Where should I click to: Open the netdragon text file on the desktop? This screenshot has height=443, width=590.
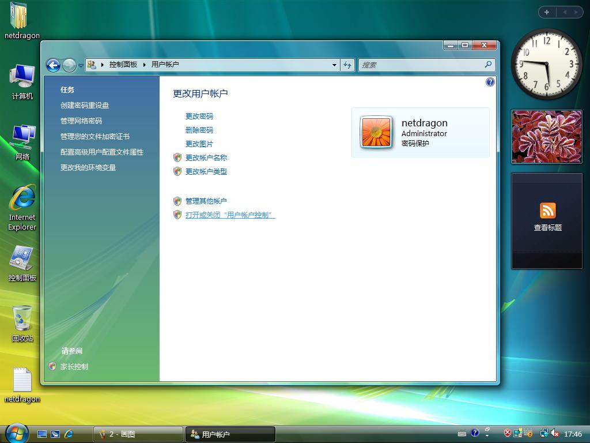[x=22, y=385]
